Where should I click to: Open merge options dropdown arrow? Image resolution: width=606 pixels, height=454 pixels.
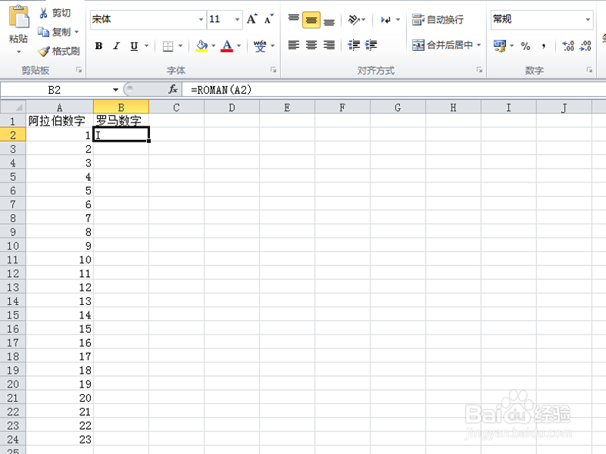479,45
